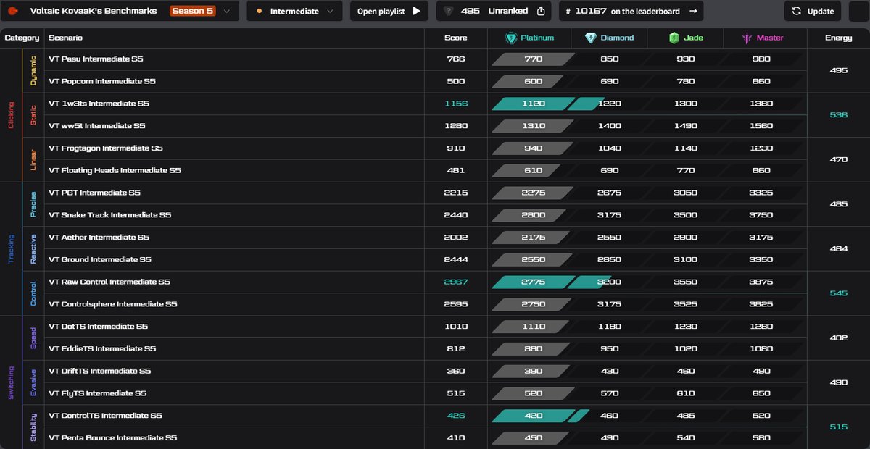Click the Evasive subcategory label
The image size is (870, 449).
click(x=33, y=382)
